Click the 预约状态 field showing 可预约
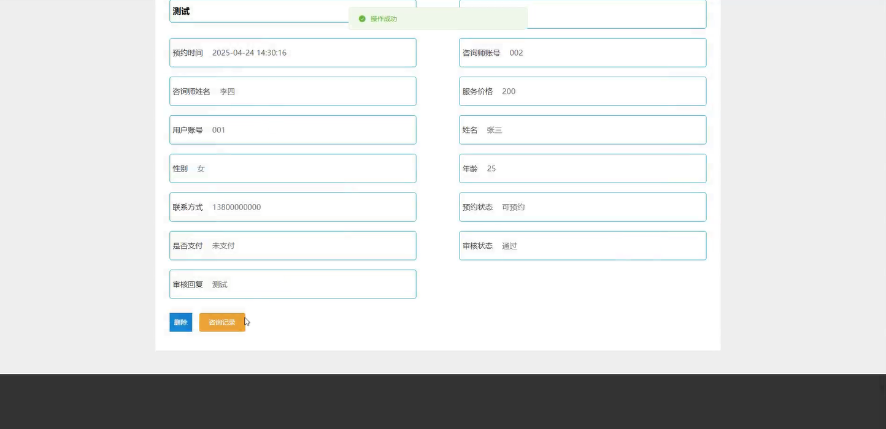This screenshot has width=886, height=429. point(582,207)
